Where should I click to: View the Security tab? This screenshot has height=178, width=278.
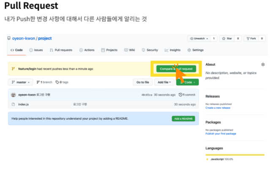pos(150,50)
